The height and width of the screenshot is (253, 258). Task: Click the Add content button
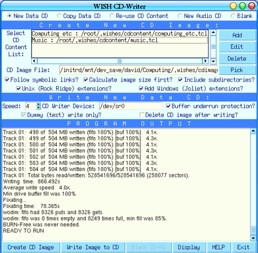237,35
